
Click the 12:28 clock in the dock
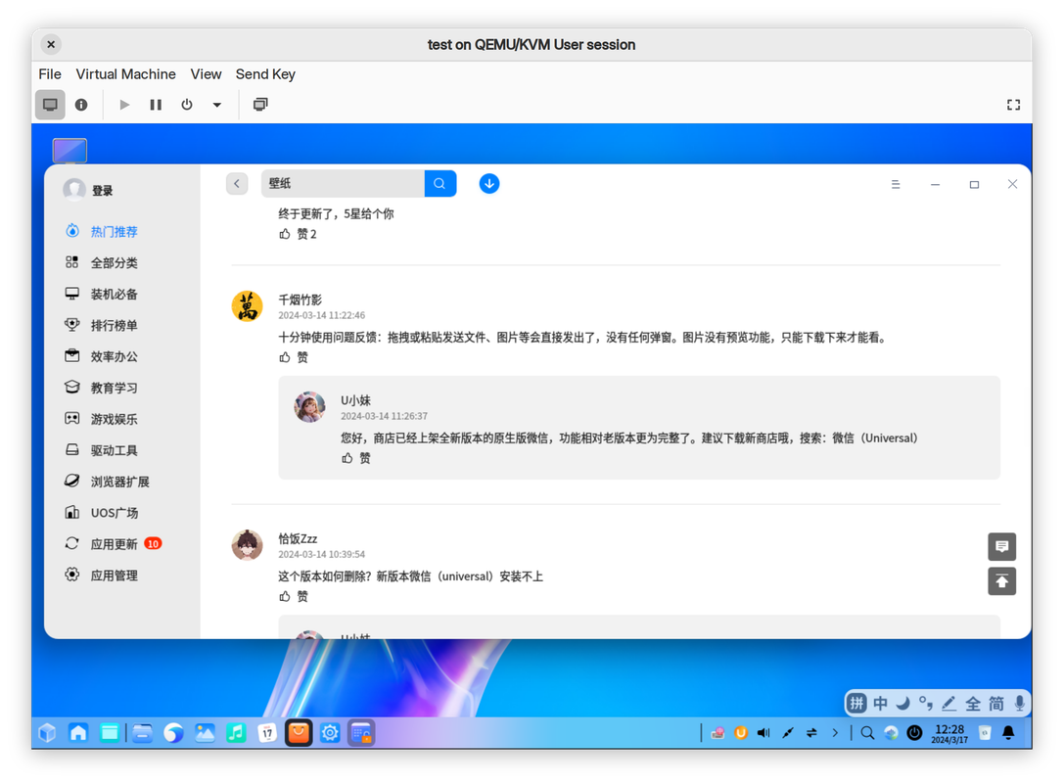[x=949, y=733]
